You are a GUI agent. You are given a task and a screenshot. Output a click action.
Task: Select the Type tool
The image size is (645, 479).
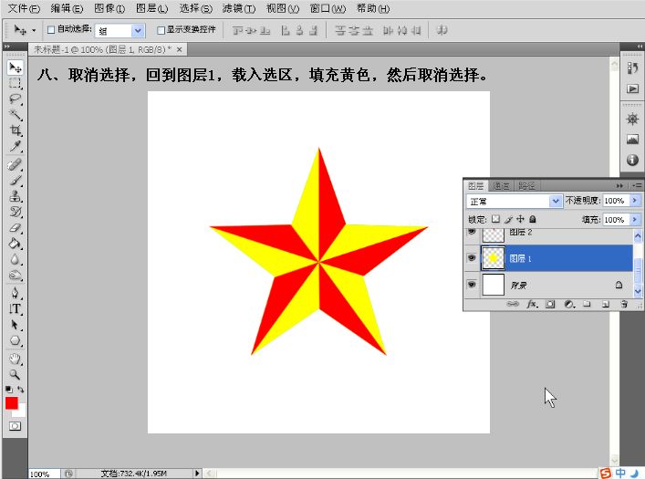tap(16, 308)
